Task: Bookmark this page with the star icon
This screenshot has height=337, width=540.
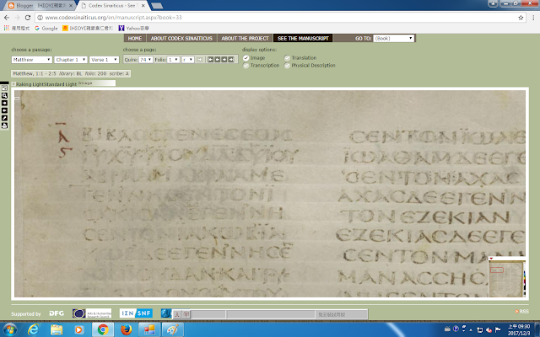Action: pyautogui.click(x=521, y=18)
